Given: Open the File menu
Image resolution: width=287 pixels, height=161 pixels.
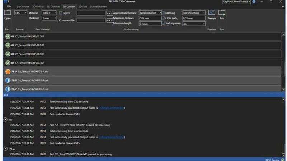Looking at the screenshot, I should [9, 7].
